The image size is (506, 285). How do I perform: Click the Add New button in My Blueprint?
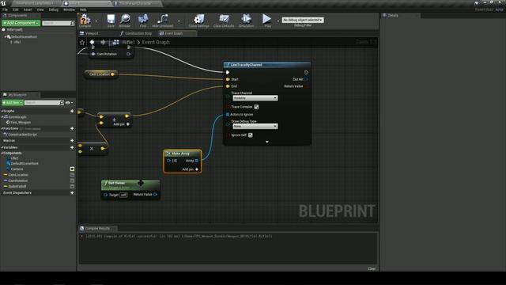(x=13, y=103)
